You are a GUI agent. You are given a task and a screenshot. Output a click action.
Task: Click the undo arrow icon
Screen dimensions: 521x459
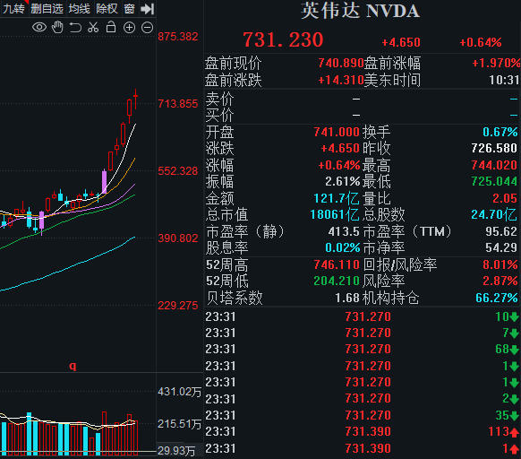75,27
